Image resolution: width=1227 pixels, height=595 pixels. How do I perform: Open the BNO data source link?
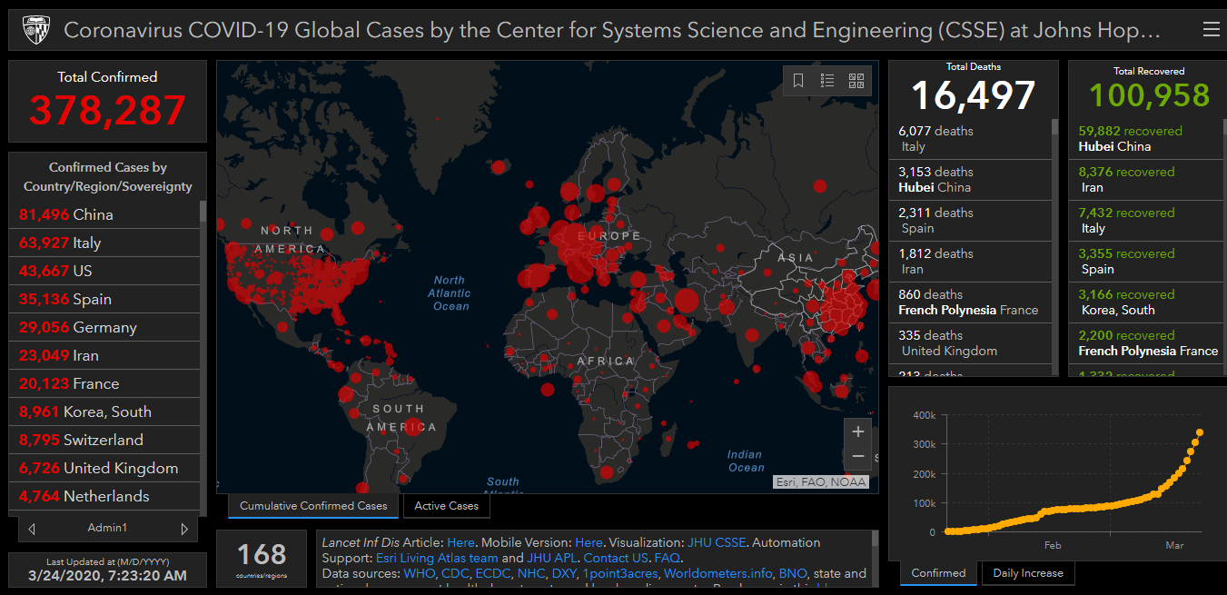coord(793,573)
